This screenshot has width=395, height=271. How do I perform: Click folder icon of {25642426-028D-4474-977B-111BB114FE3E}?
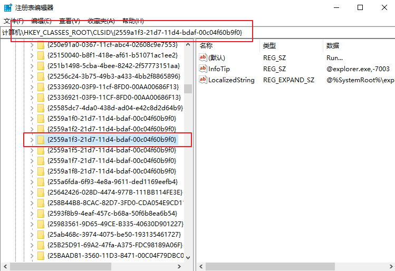(41, 192)
